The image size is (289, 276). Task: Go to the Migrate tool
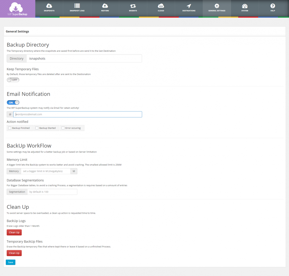coord(133,8)
